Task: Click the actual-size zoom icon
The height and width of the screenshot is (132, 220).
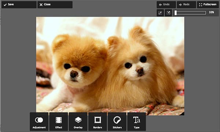Action: [x=168, y=13]
